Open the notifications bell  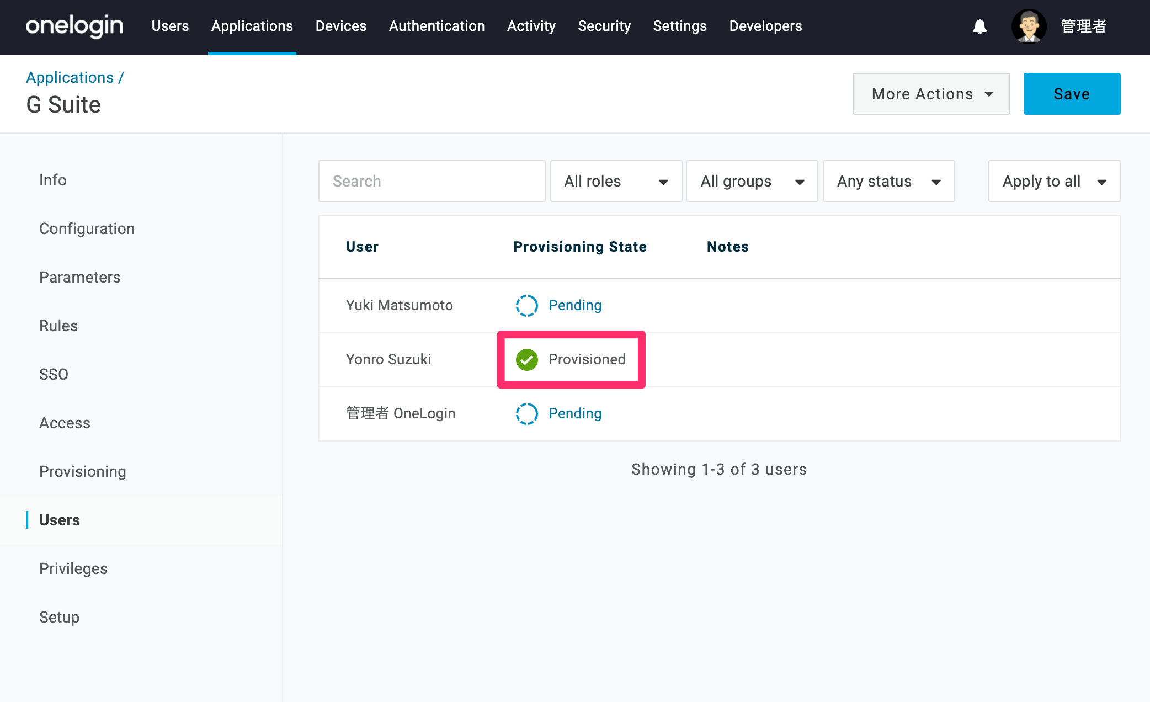click(x=979, y=26)
